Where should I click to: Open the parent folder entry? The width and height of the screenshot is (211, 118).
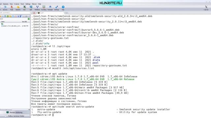click(x=2, y=24)
